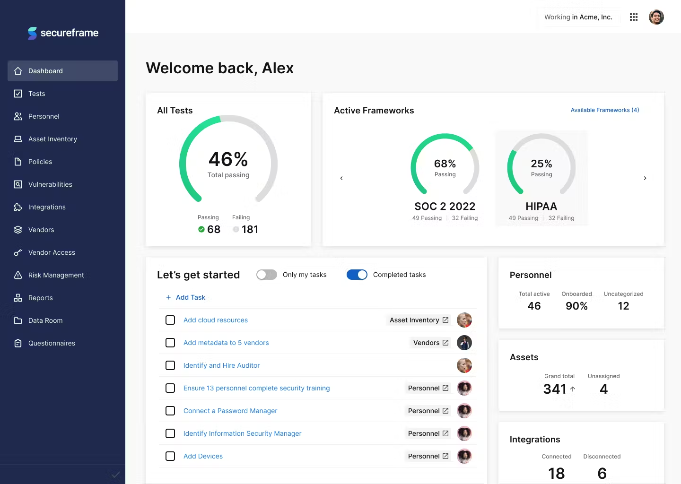This screenshot has height=484, width=681.
Task: Enable the Only my tasks toggle
Action: point(266,275)
